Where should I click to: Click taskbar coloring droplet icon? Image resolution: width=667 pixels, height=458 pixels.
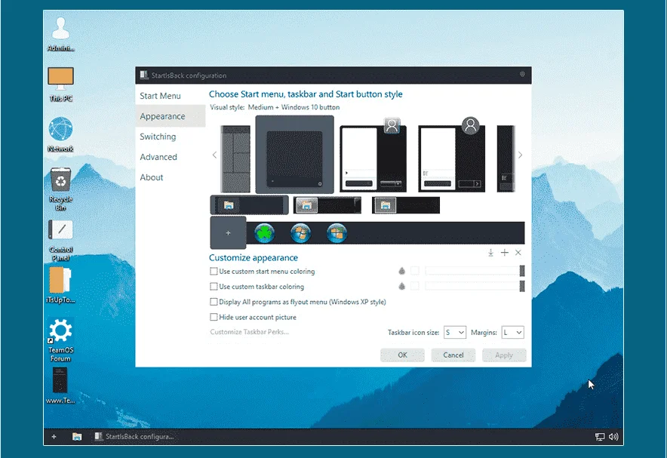[401, 286]
